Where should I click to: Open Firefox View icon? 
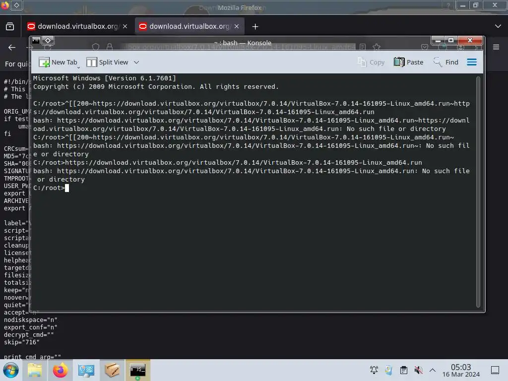click(x=10, y=27)
